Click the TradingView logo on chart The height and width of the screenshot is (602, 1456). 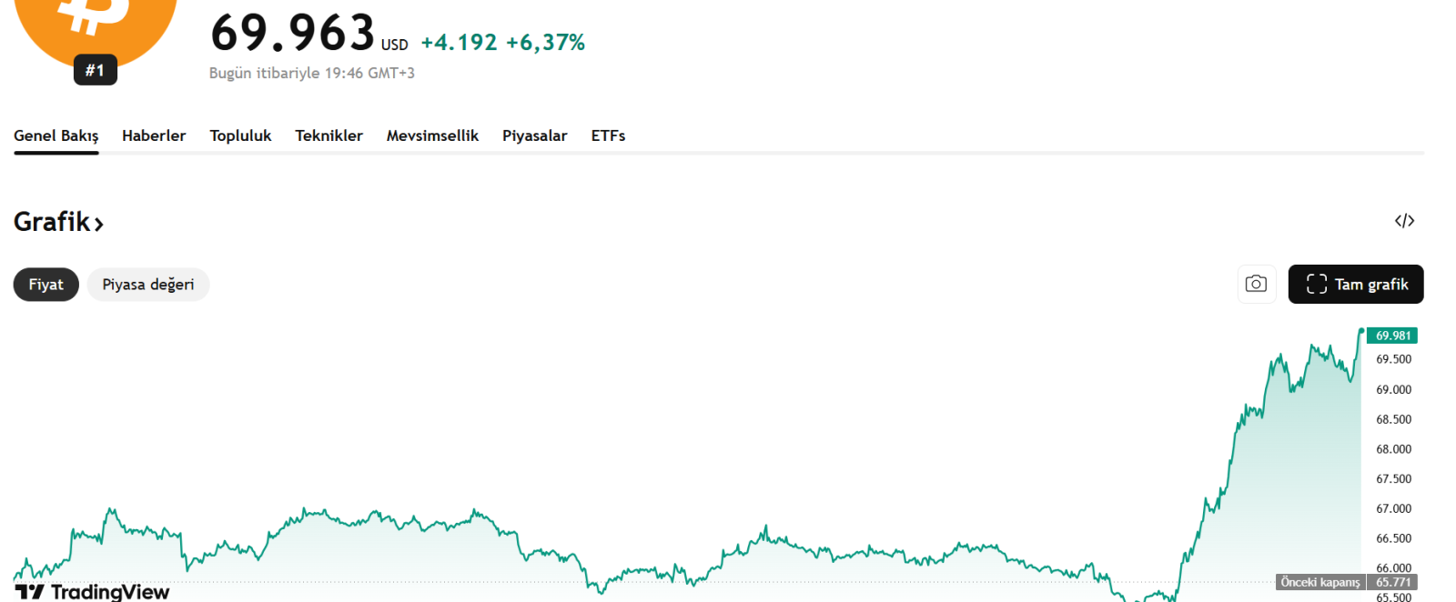tap(92, 592)
